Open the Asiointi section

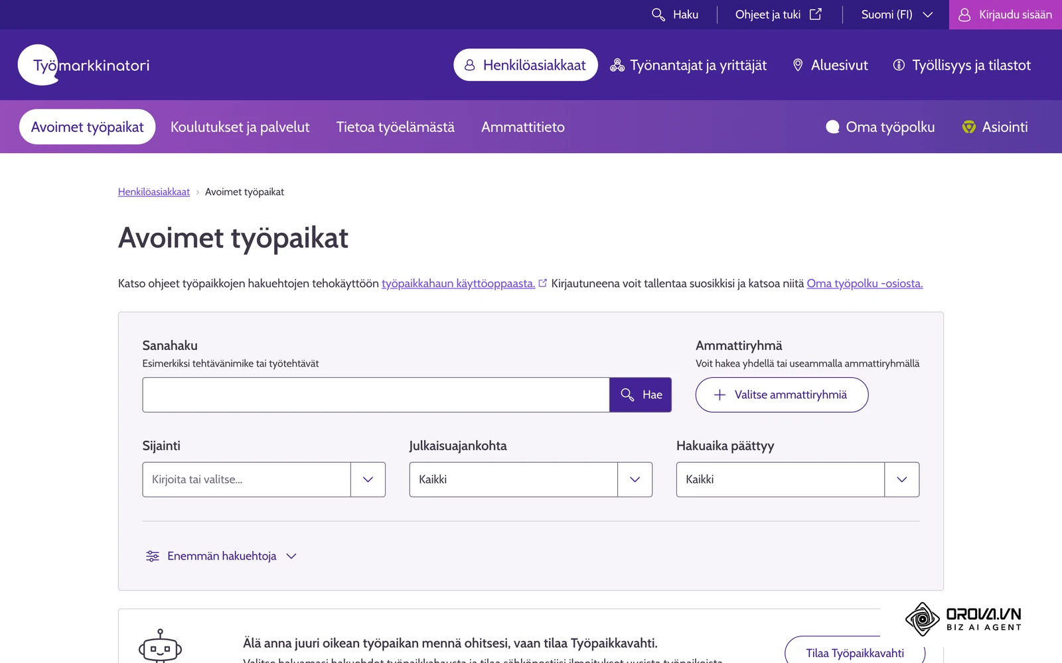click(x=995, y=127)
